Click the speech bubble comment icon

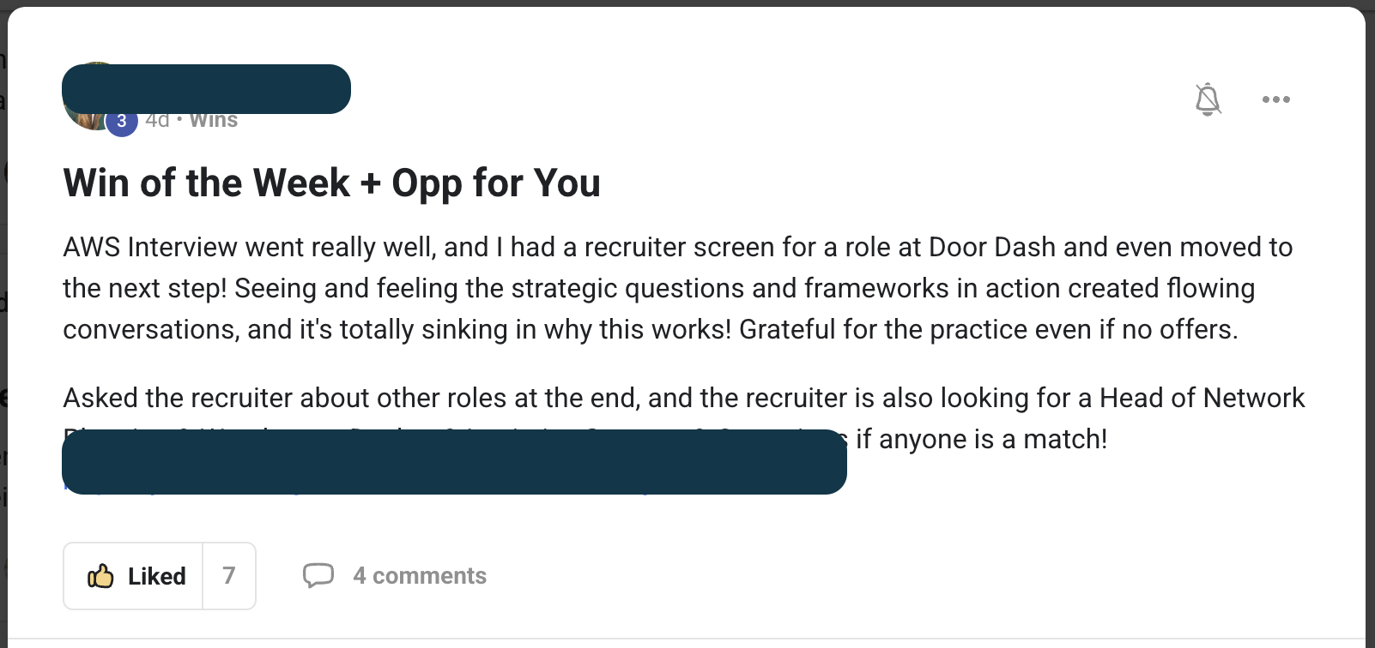(x=318, y=575)
